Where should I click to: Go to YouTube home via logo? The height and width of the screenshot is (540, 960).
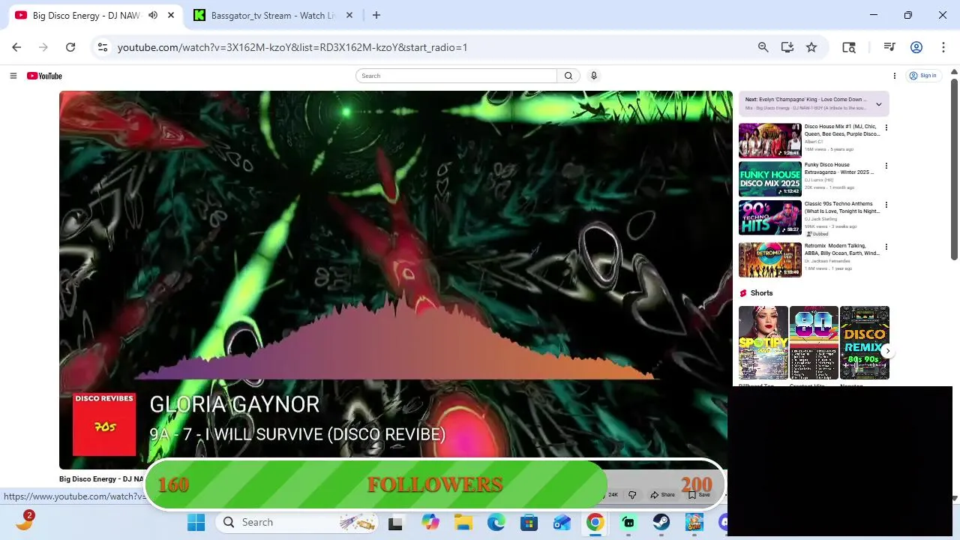44,76
